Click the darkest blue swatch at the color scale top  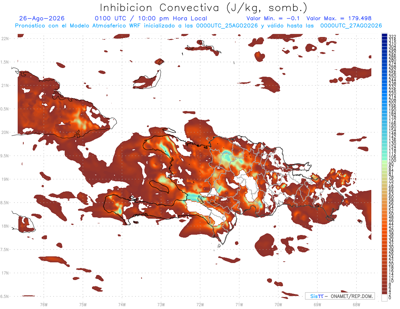(x=385, y=35)
